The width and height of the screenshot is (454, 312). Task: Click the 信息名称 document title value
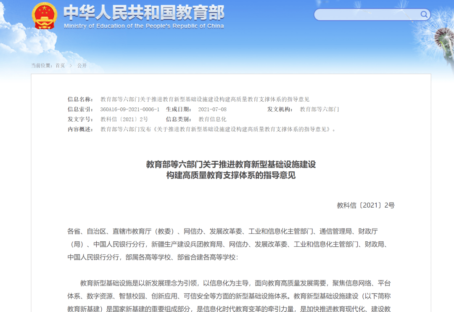(x=205, y=99)
